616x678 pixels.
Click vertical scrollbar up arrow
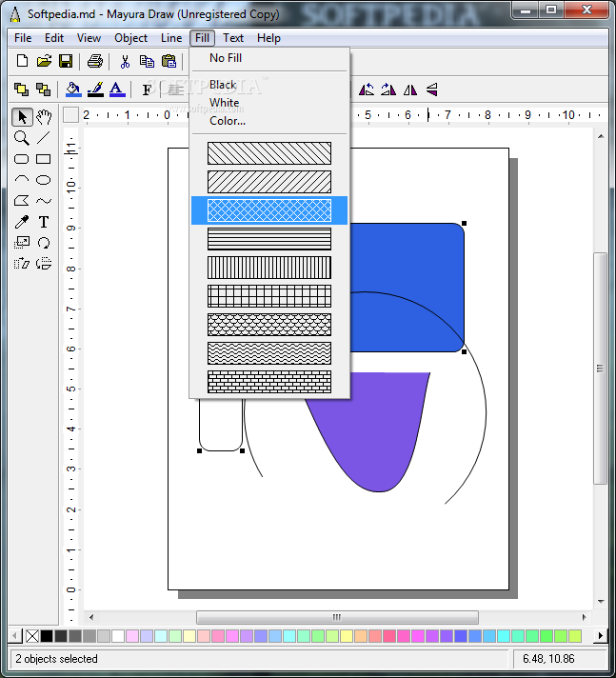[x=601, y=136]
